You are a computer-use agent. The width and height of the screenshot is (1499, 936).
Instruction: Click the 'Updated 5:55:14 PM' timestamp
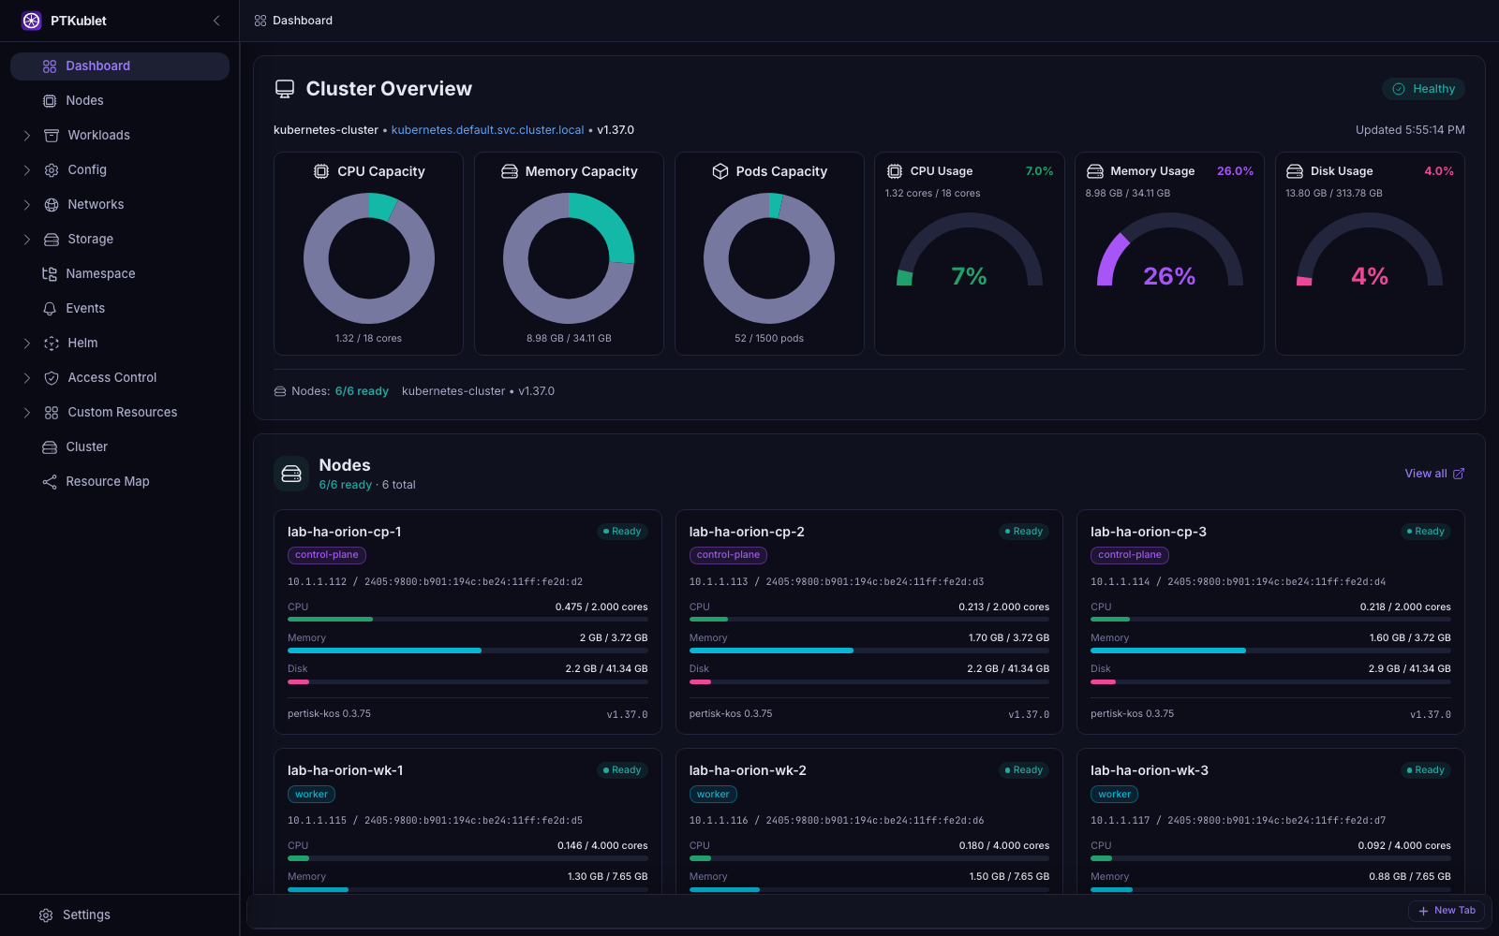1410,130
